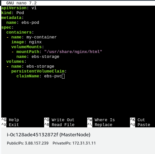The width and height of the screenshot is (155, 154).
Task: Click name: ebs-storage under volumes
Action: point(30,66)
